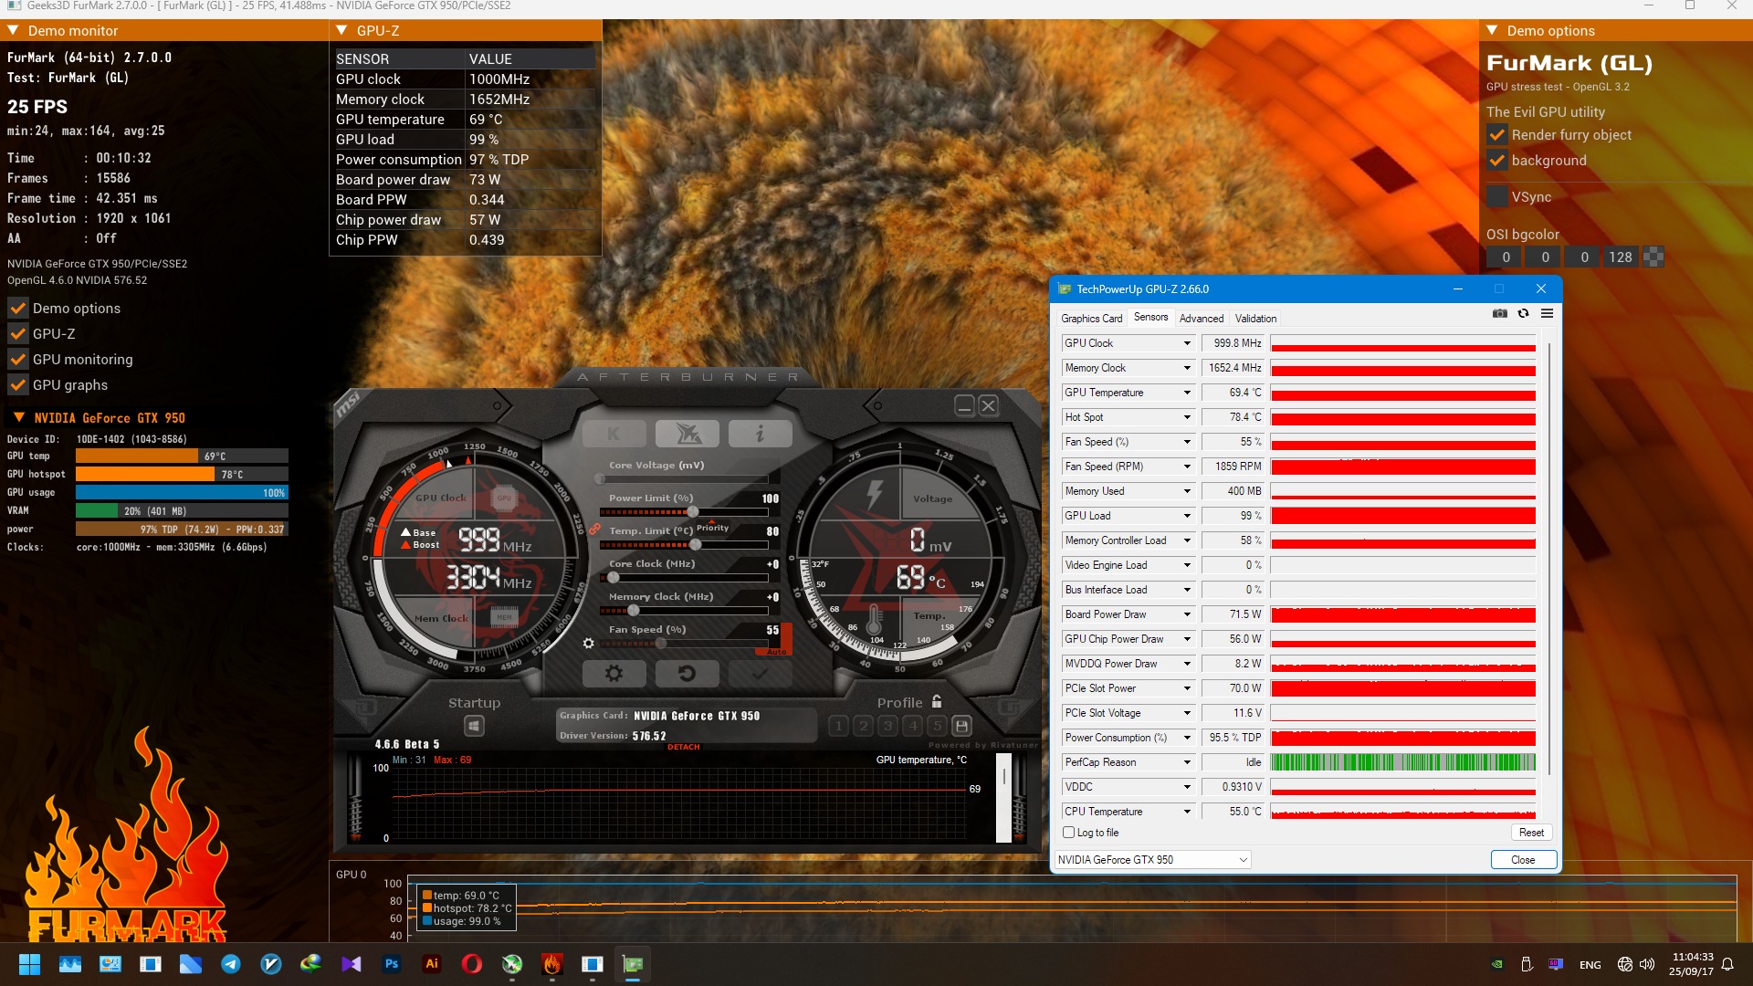
Task: Switch to Advanced tab
Action: [x=1202, y=319]
